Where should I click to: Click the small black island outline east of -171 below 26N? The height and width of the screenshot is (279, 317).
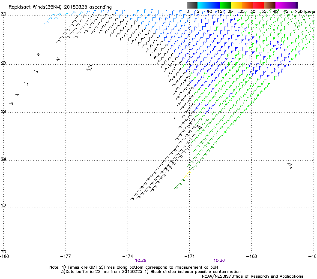point(199,127)
